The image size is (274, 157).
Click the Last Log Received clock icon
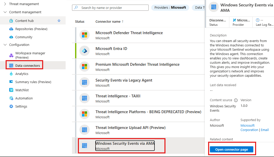point(258,20)
